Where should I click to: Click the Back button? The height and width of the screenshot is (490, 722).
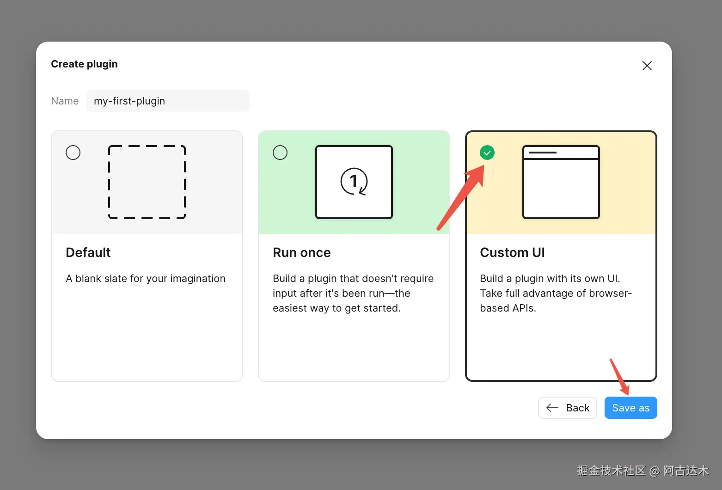(568, 408)
